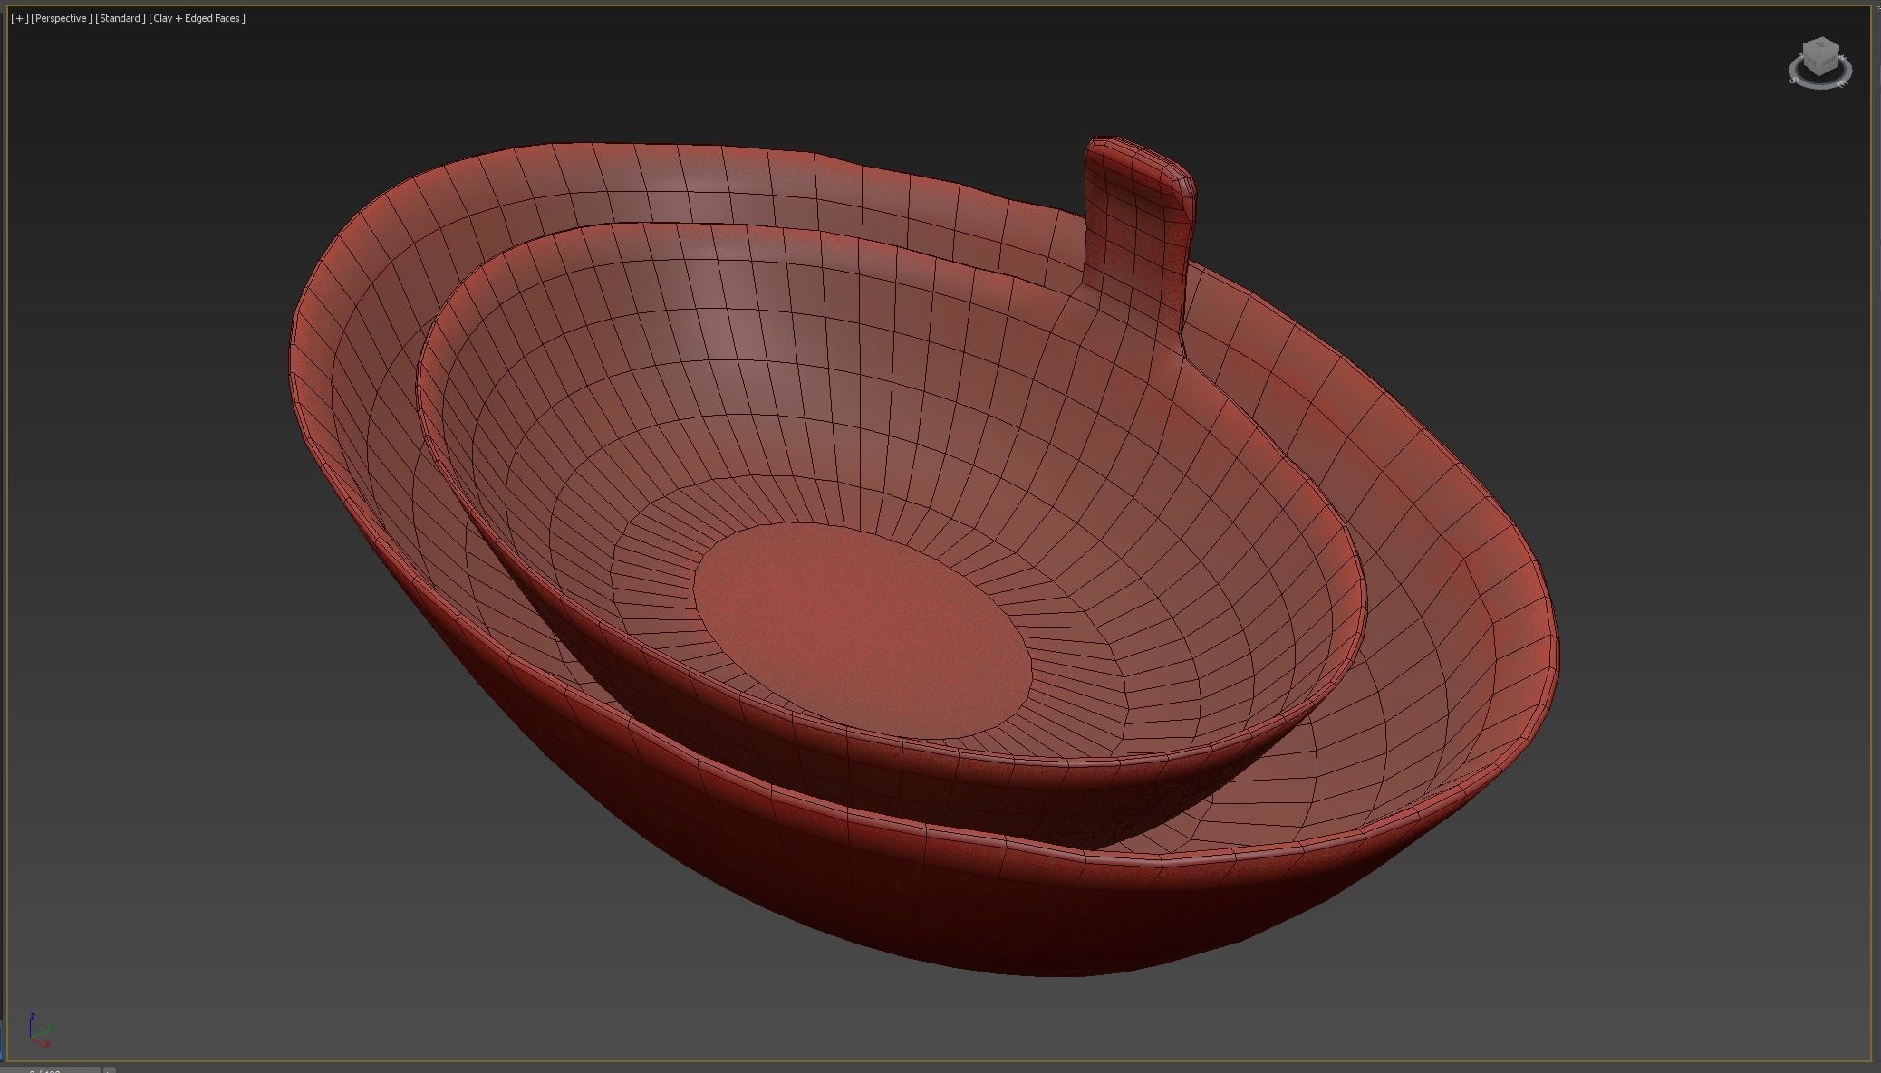Open the [+] viewport general menu
This screenshot has width=1881, height=1073.
[19, 18]
